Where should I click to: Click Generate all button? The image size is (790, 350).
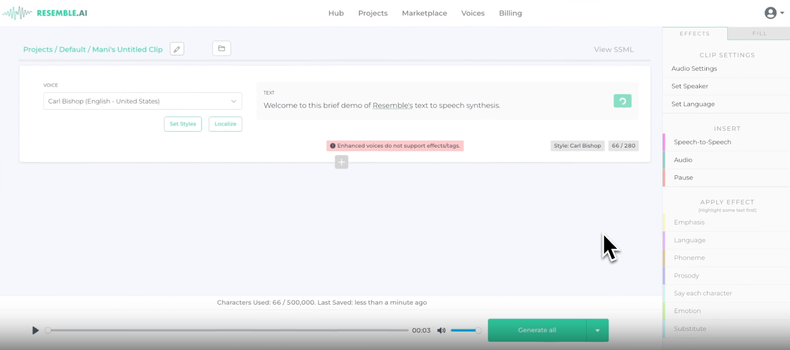pos(537,330)
